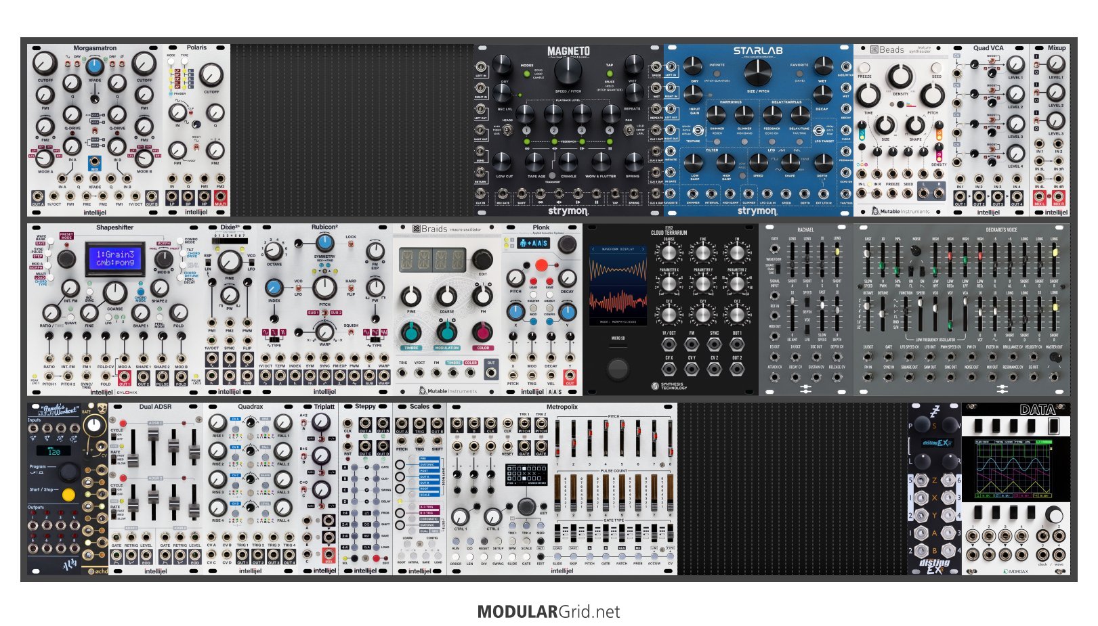Click the blue INDEX knob on Rubicon2
Screen dimensions: 1098x626
click(x=274, y=286)
